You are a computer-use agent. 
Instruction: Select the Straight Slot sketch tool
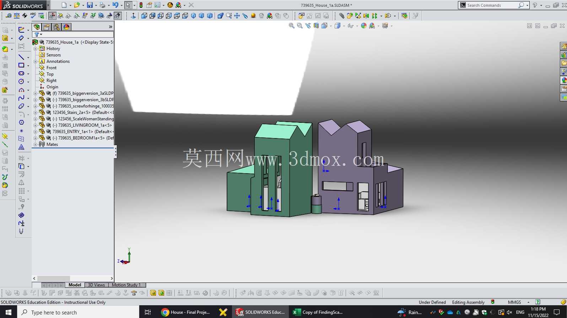click(x=21, y=73)
